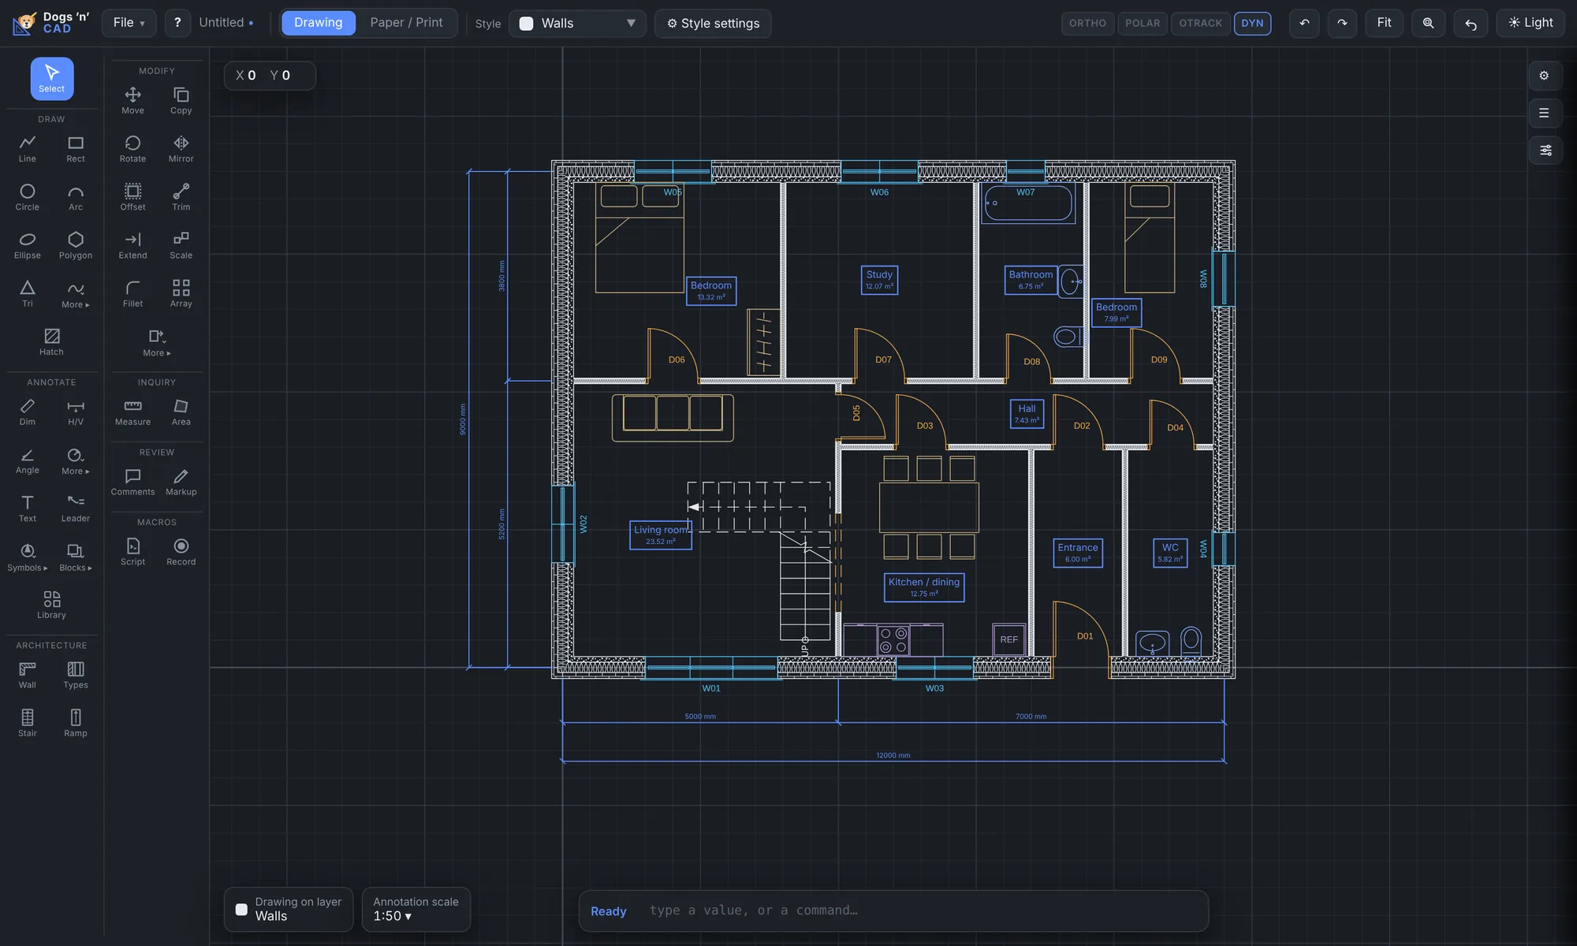Click the command input field
The height and width of the screenshot is (946, 1577).
(x=893, y=911)
